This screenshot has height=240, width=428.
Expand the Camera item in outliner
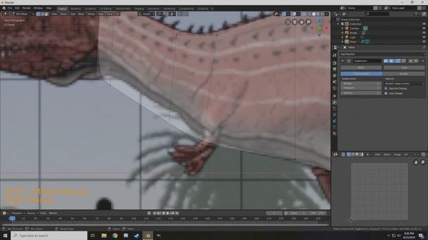point(342,28)
